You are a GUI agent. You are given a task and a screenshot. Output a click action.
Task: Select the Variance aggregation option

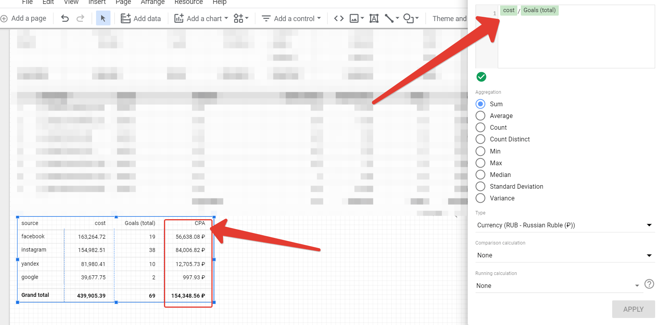481,198
